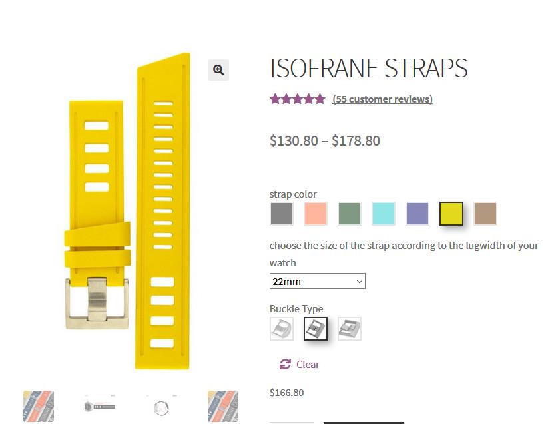The height and width of the screenshot is (424, 552).
Task: Open the 55 customer reviews link
Action: tap(382, 99)
